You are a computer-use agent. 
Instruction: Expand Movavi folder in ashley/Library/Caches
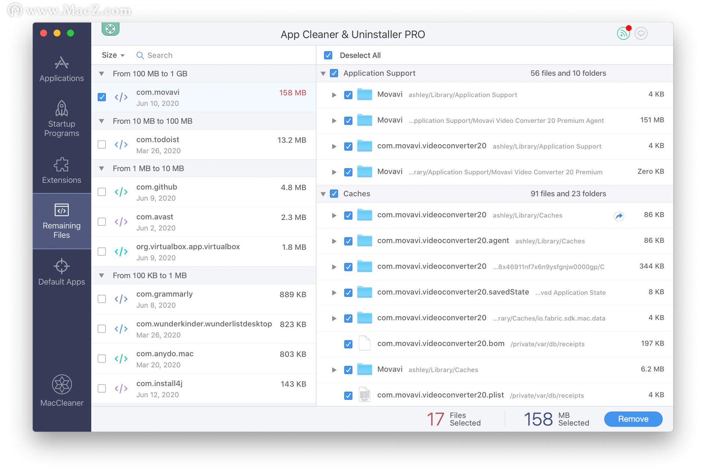(334, 370)
